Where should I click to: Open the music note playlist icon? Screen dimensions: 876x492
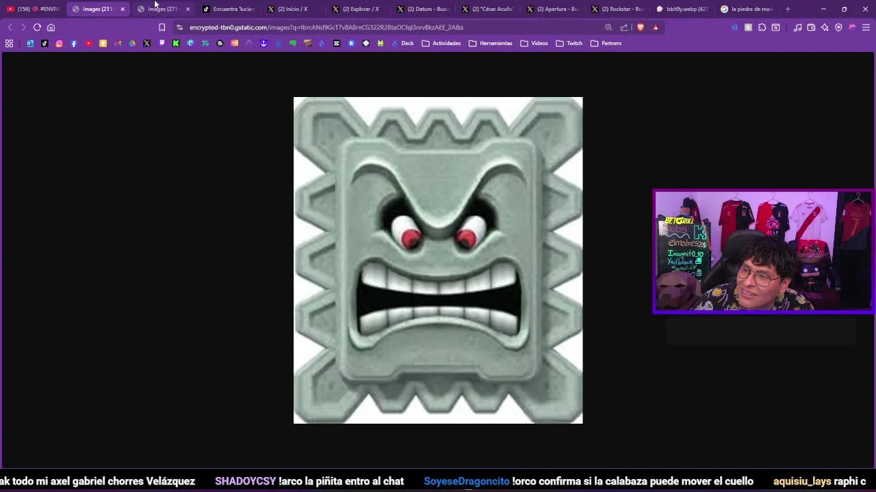point(797,27)
